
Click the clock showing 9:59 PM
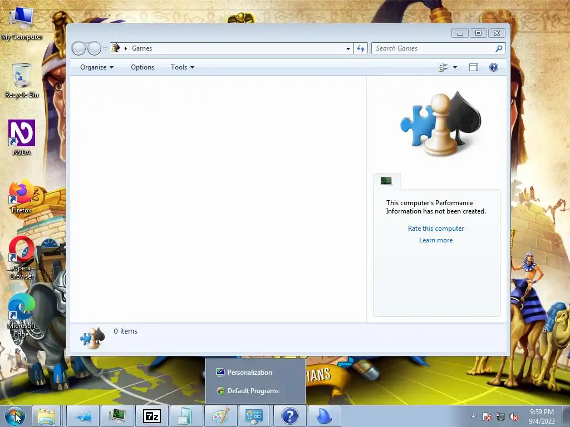[542, 416]
